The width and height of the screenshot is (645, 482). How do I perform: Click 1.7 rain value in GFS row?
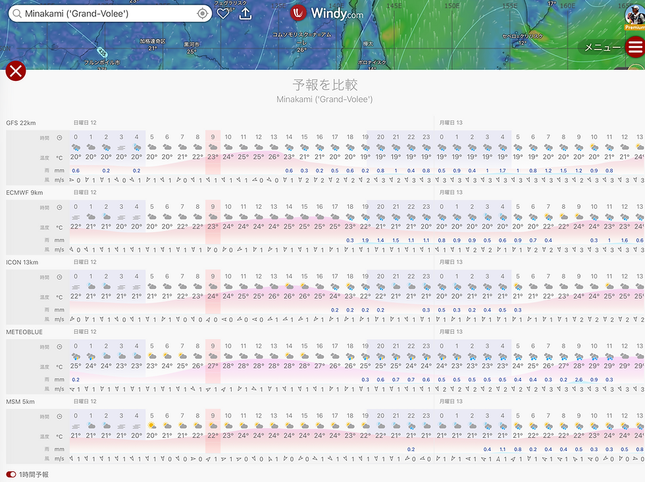point(502,171)
